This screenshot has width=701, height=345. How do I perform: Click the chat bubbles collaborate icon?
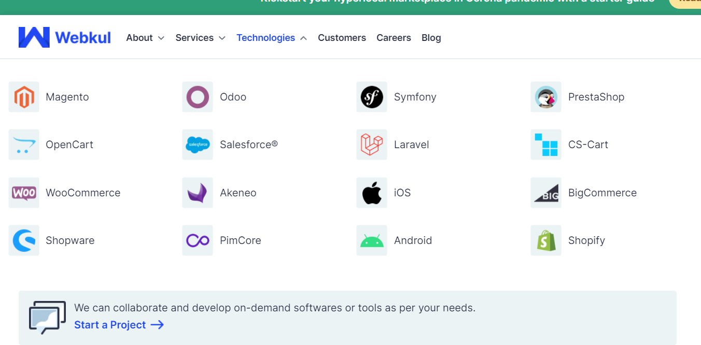(x=47, y=317)
